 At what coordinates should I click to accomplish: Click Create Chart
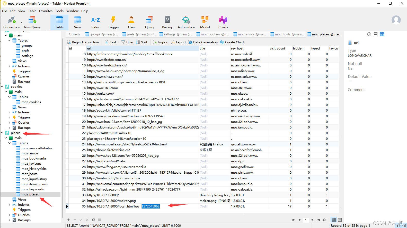[232, 42]
